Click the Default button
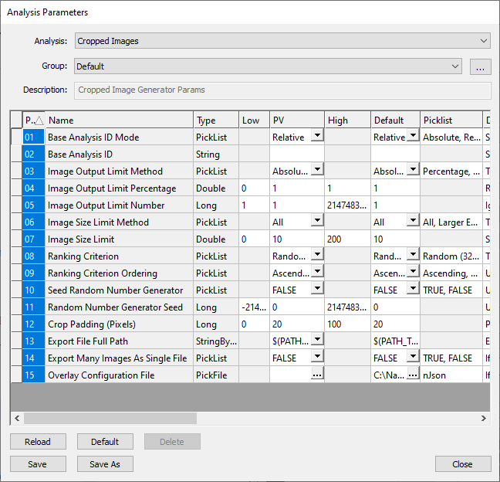Viewport: 500px width, 482px height. [x=105, y=442]
